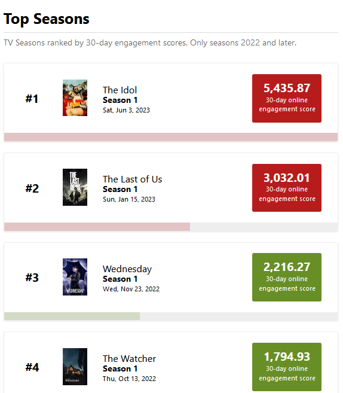The height and width of the screenshot is (393, 343).
Task: Click the #2 rank label
Action: [32, 188]
